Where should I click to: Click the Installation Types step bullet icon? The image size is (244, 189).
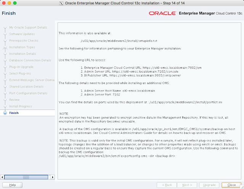click(x=5, y=47)
